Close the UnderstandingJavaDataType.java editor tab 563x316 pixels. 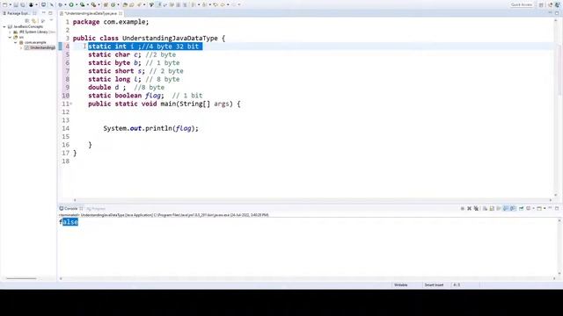coord(121,13)
